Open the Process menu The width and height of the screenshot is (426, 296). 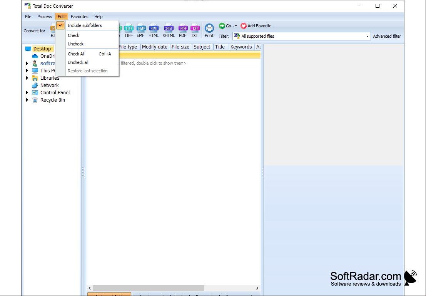pyautogui.click(x=45, y=17)
